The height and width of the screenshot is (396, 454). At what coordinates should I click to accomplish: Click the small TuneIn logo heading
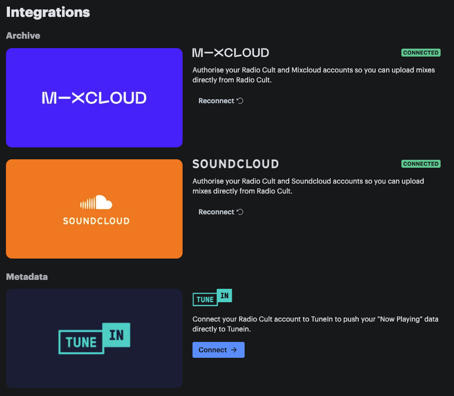coord(212,297)
